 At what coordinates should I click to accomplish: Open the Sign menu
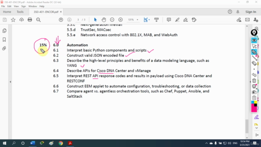24,7
